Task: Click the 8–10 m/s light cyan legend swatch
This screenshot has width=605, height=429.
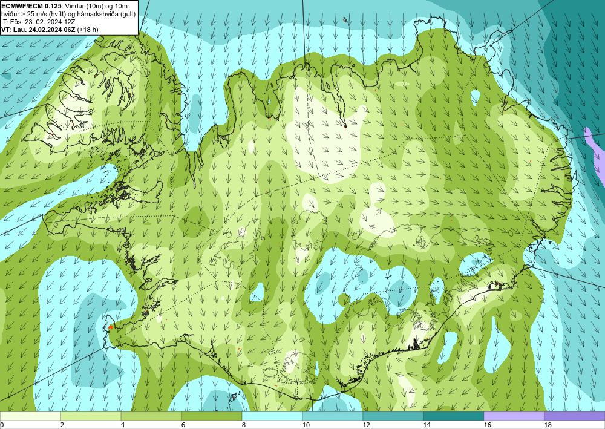Action: 272,416
